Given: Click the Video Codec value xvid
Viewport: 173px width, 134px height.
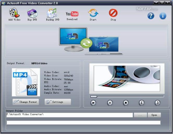Looking at the screenshot, I should [x=66, y=72].
